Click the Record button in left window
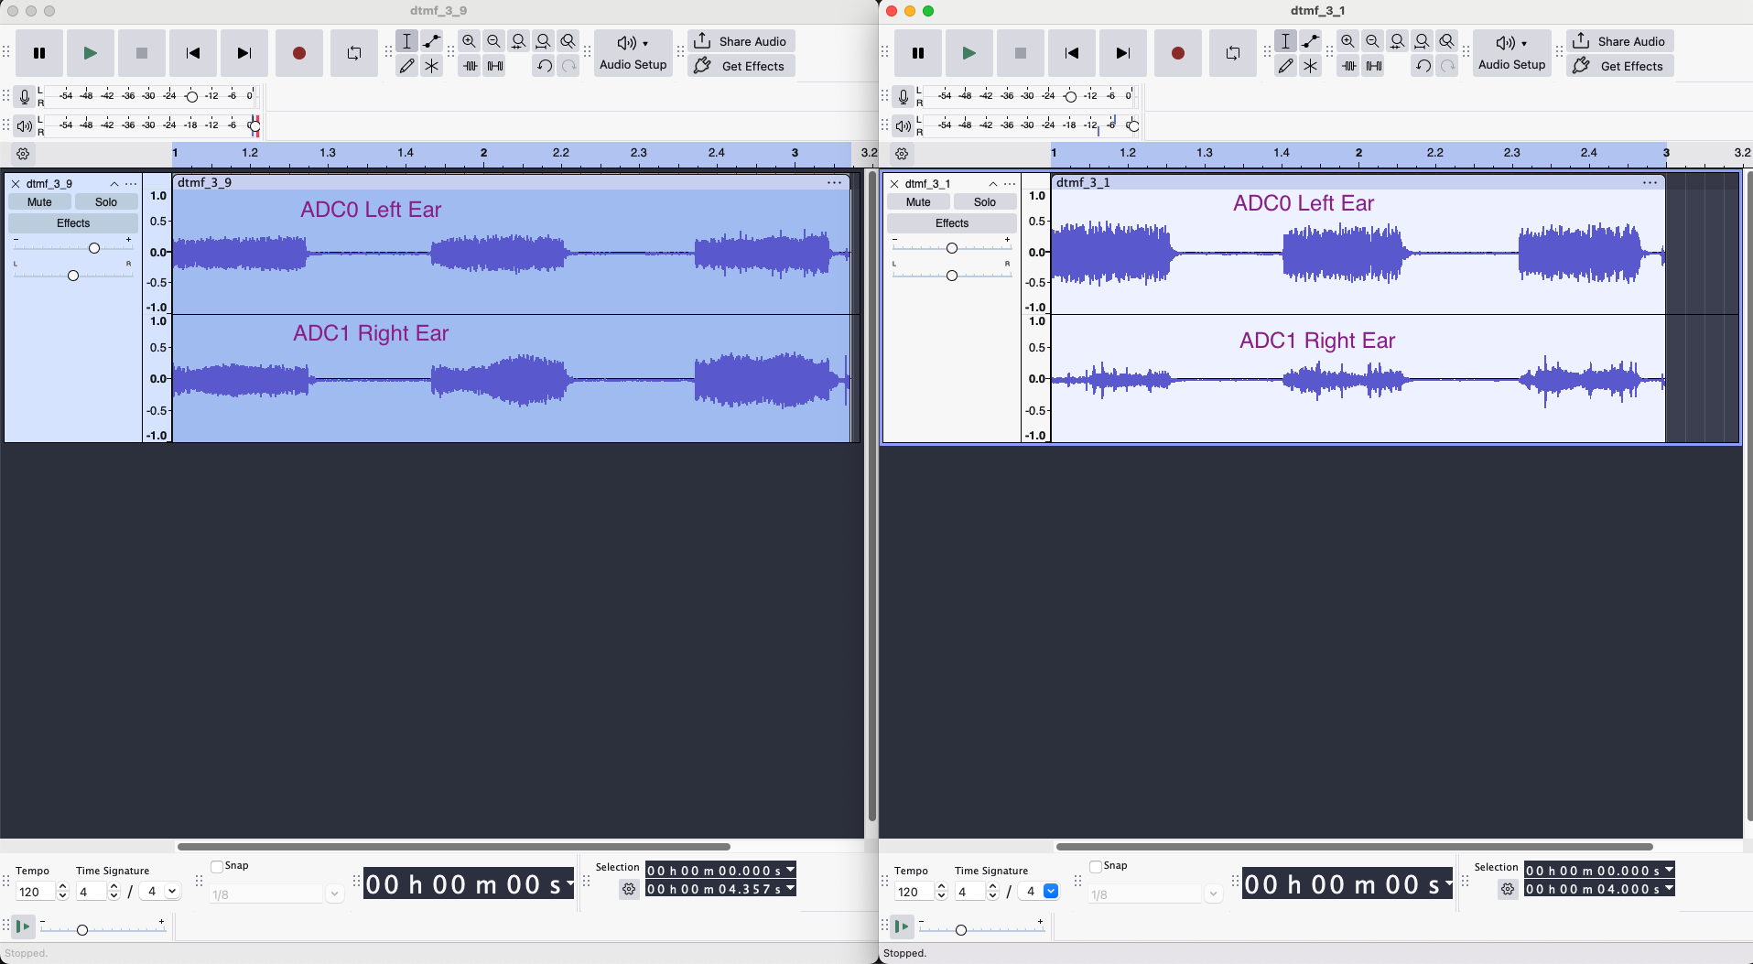Viewport: 1753px width, 964px height. pyautogui.click(x=299, y=53)
